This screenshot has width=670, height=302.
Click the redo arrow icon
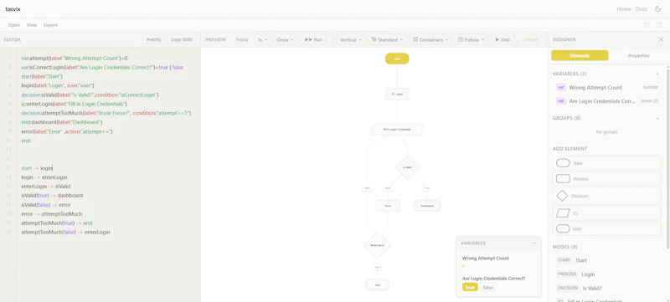click(x=659, y=25)
